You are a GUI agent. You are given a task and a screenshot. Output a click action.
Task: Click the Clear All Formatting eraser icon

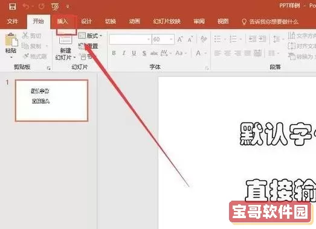(x=204, y=39)
